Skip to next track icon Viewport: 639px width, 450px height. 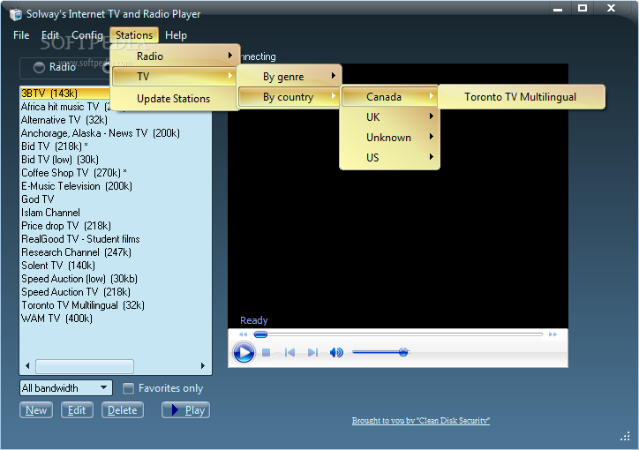(x=312, y=352)
